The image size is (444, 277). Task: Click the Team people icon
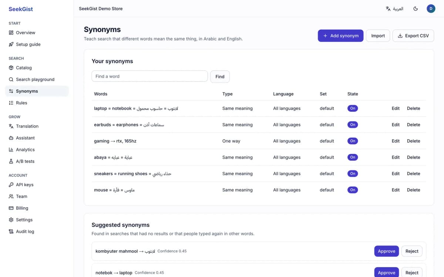pos(11,196)
